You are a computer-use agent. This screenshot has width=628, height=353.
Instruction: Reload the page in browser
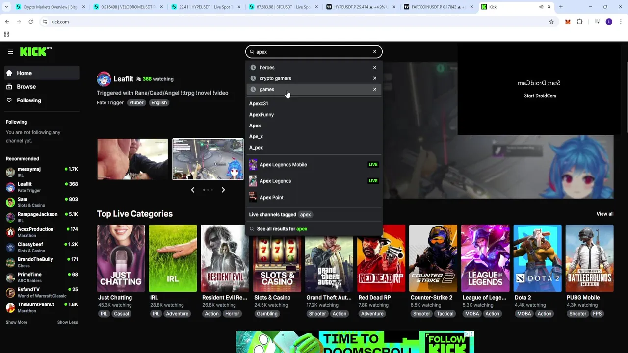point(30,22)
